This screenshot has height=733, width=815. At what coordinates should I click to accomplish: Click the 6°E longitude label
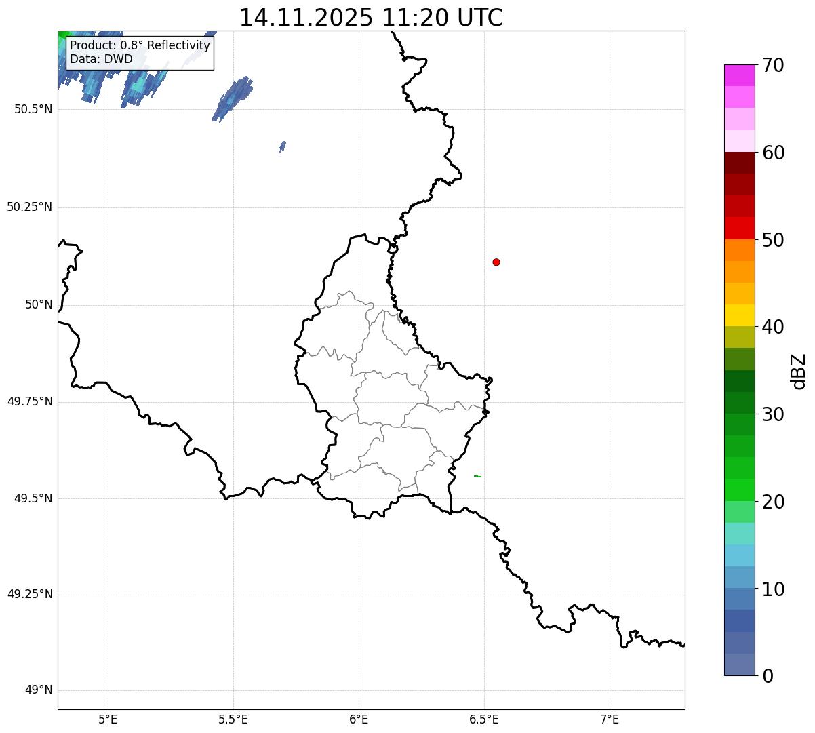point(359,719)
